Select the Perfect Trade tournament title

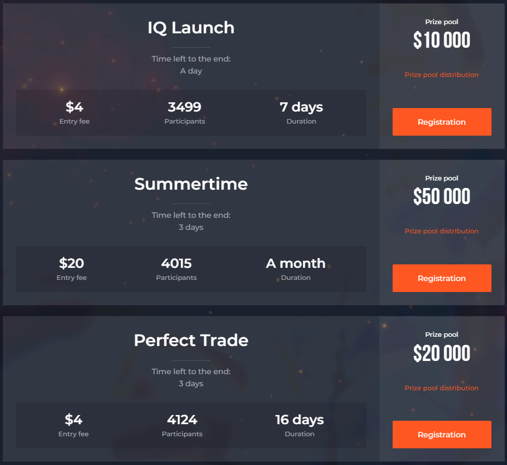click(x=191, y=340)
